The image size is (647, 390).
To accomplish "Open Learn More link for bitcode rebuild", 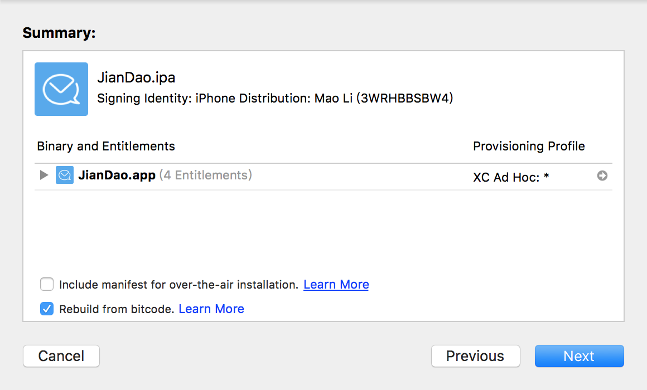I will pos(211,309).
